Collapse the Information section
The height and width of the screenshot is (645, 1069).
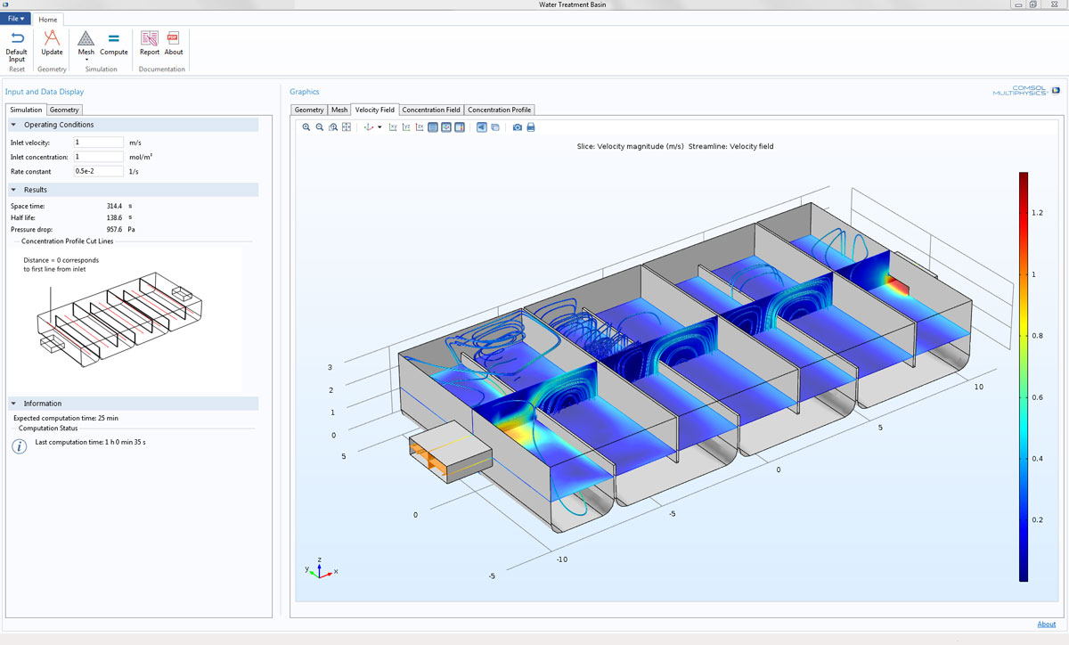pos(13,404)
